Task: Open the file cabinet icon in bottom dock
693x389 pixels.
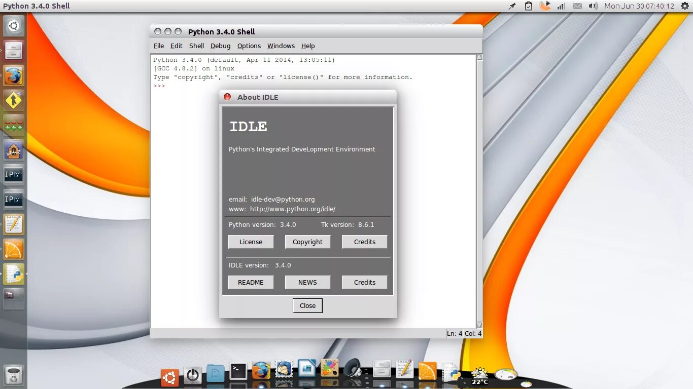Action: click(382, 368)
